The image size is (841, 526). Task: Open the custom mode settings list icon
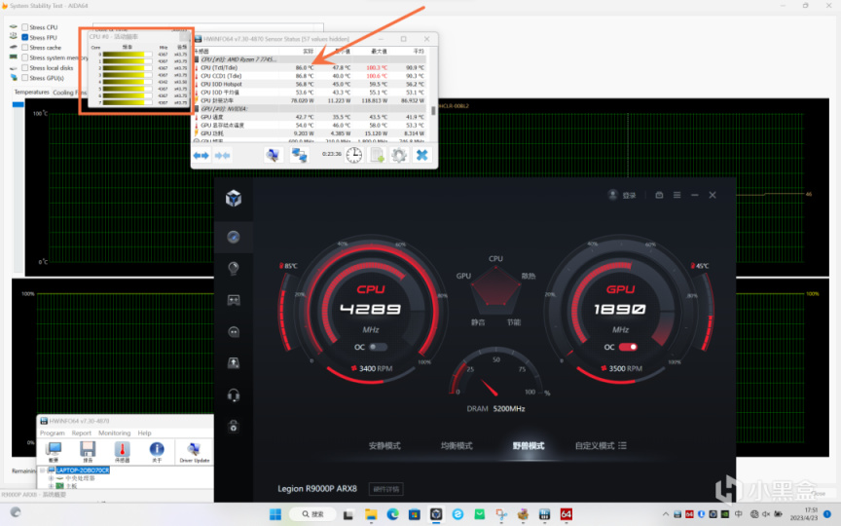coord(622,445)
